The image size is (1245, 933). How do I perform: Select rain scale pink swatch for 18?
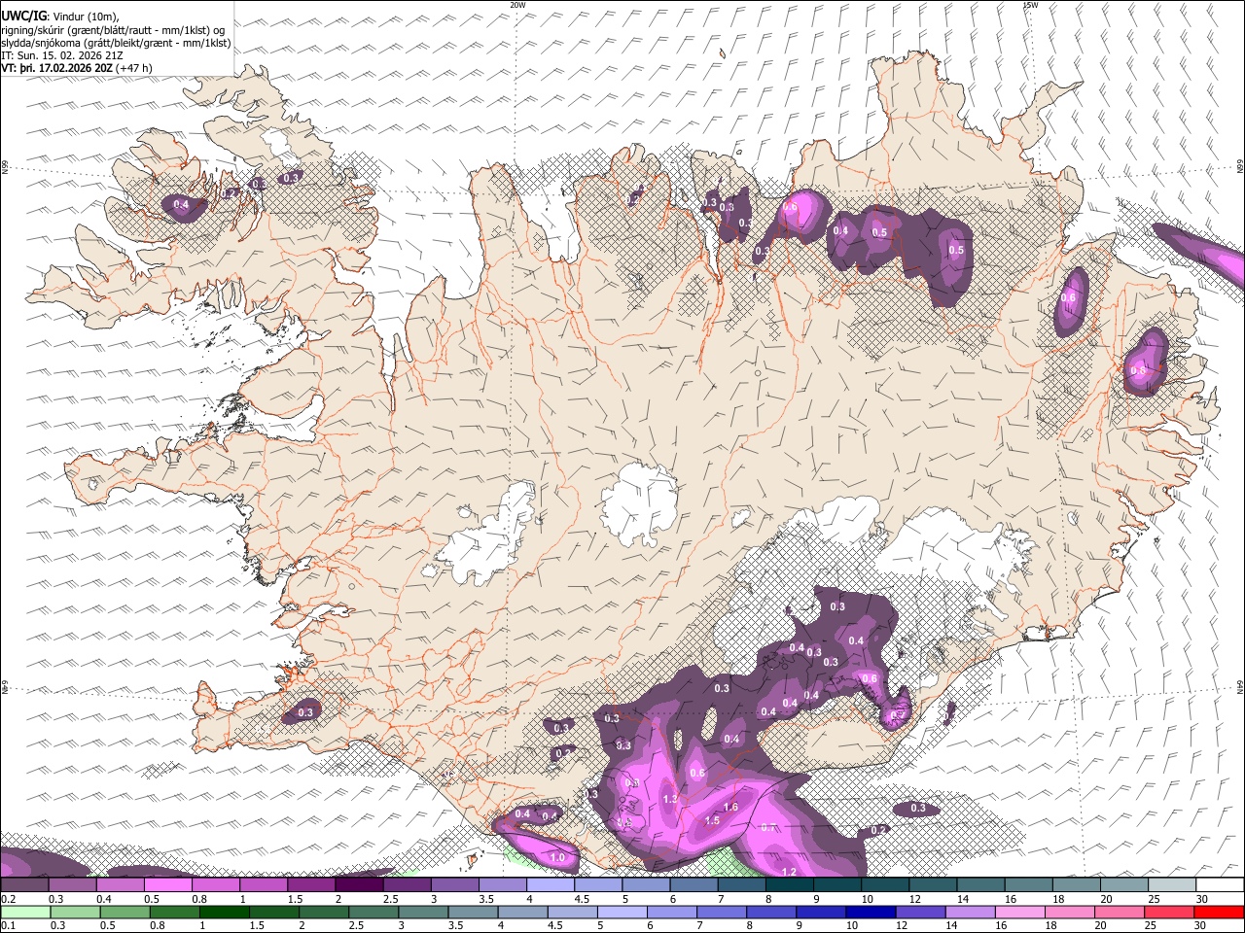1070,912
